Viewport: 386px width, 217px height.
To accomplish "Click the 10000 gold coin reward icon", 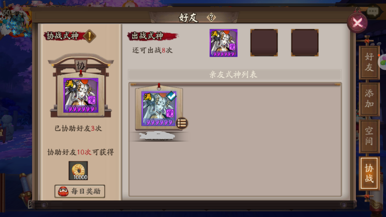I will click(78, 171).
